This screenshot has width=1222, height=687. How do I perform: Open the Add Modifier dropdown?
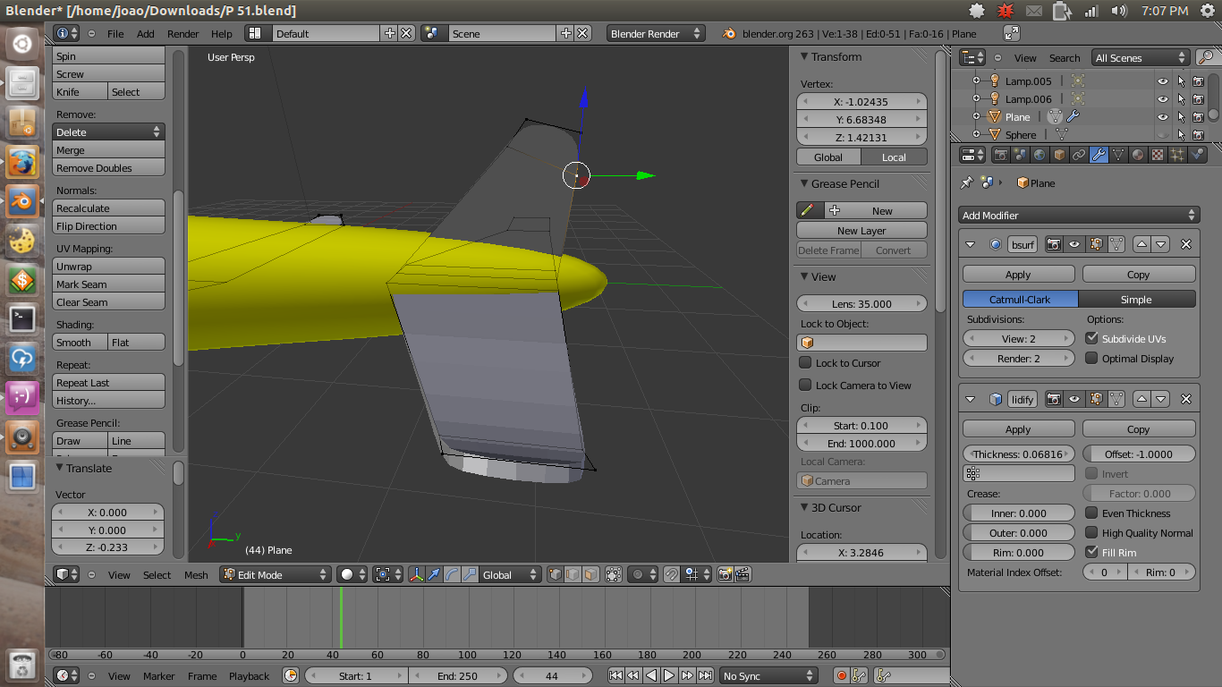click(x=1078, y=215)
